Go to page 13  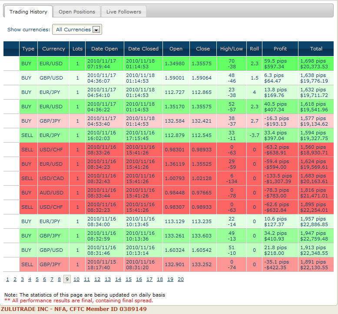pyautogui.click(x=108, y=279)
